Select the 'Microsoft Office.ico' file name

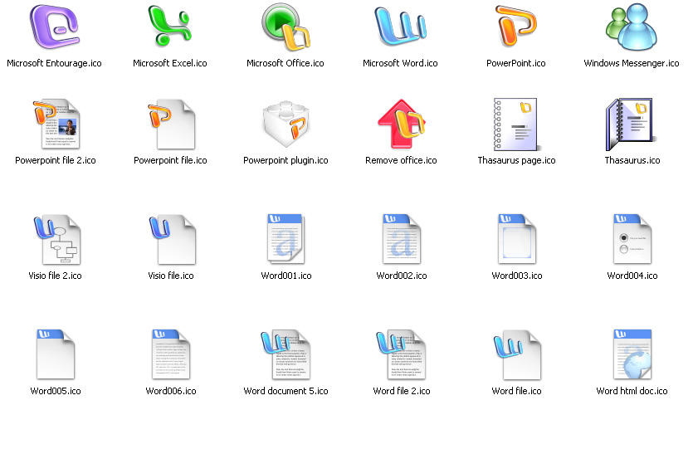click(285, 64)
